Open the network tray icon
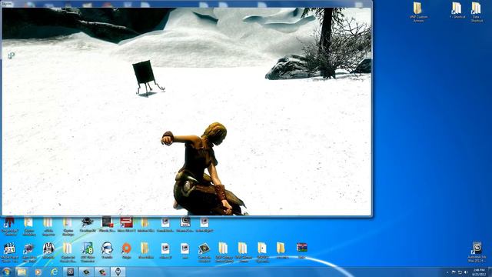The image size is (492, 277). 460,272
